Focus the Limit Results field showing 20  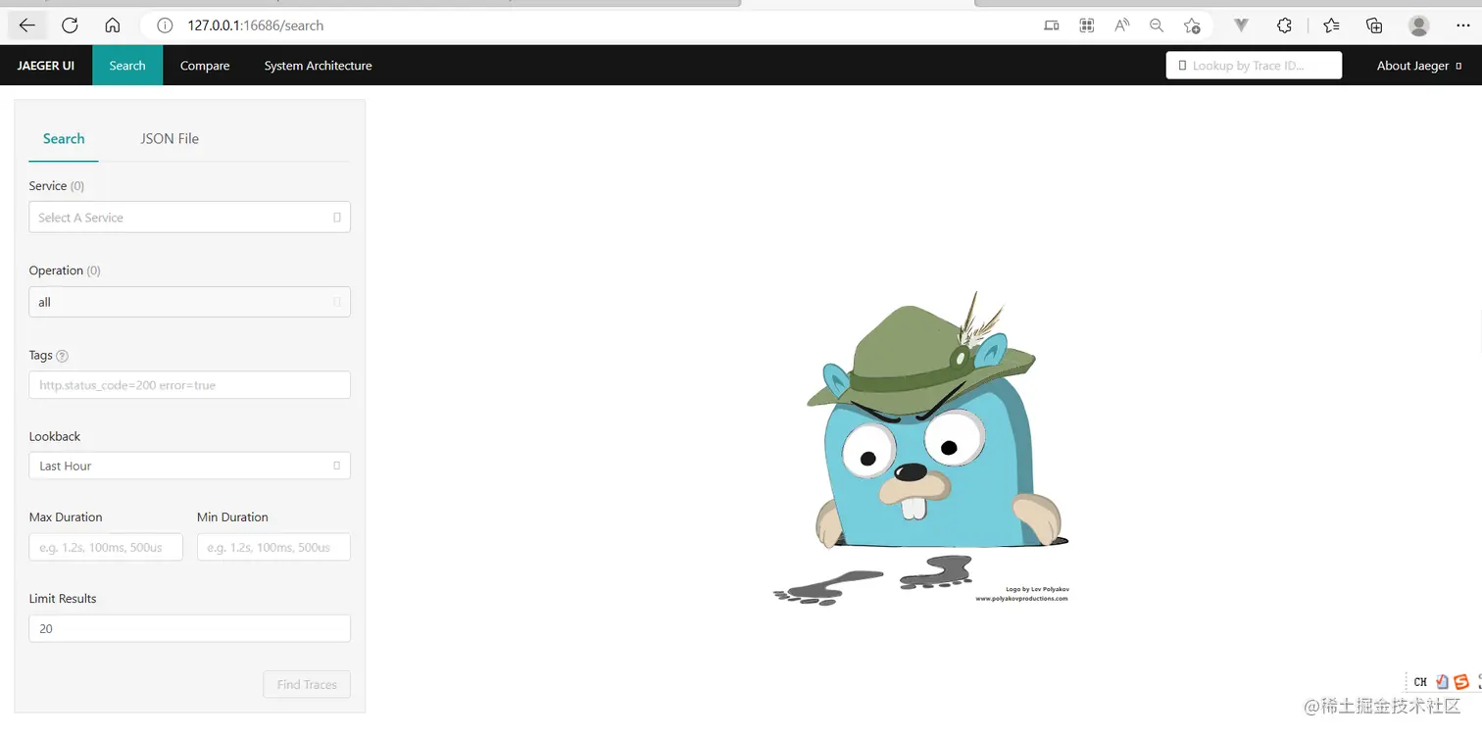coord(189,628)
